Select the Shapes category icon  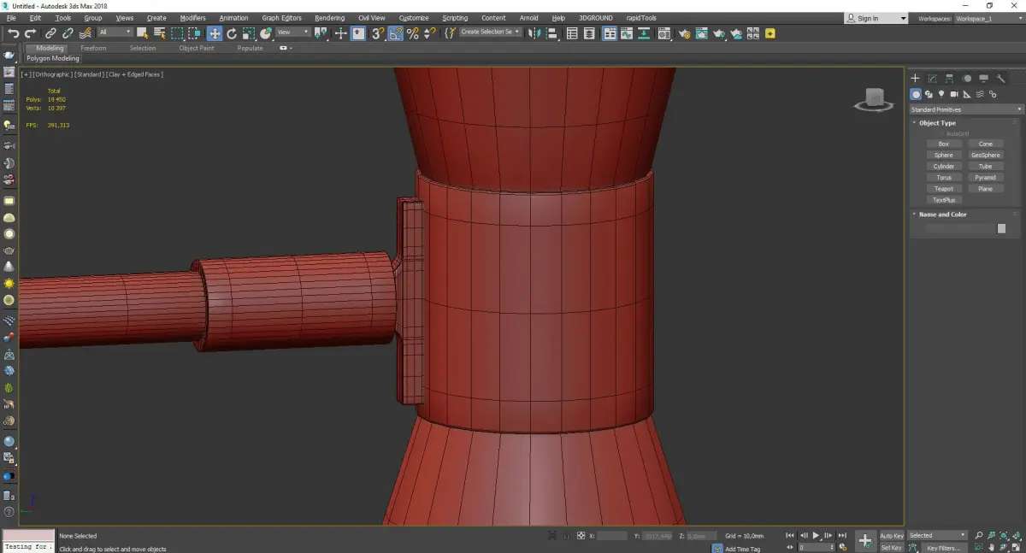(929, 94)
